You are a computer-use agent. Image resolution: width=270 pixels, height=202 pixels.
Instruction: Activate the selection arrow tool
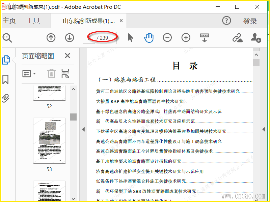tap(131, 38)
